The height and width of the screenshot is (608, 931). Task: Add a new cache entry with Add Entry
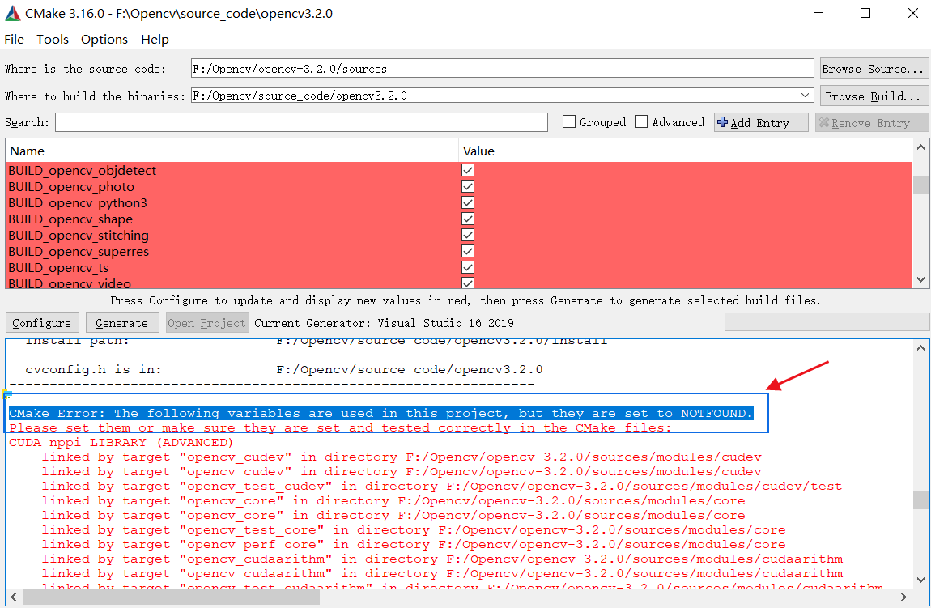coord(759,121)
